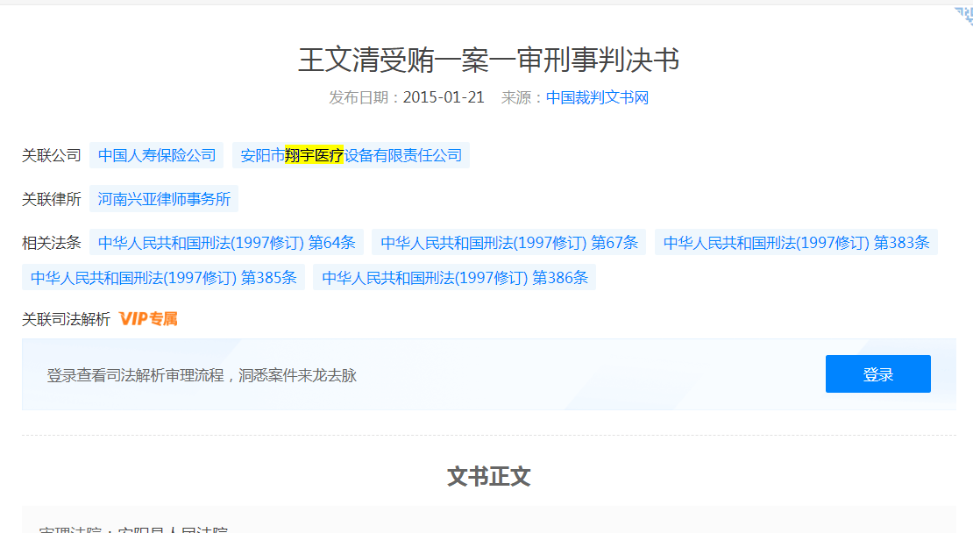This screenshot has height=533, width=973.
Task: Open the 河南兴亚律师事务所 law firm tag
Action: tap(164, 199)
